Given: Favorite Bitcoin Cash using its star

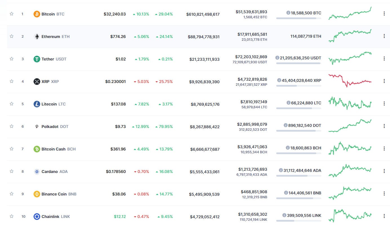Looking at the screenshot, I should tap(12, 149).
